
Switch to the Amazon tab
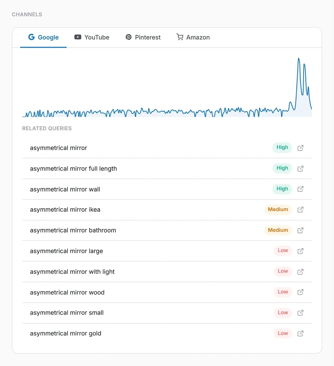pos(193,37)
